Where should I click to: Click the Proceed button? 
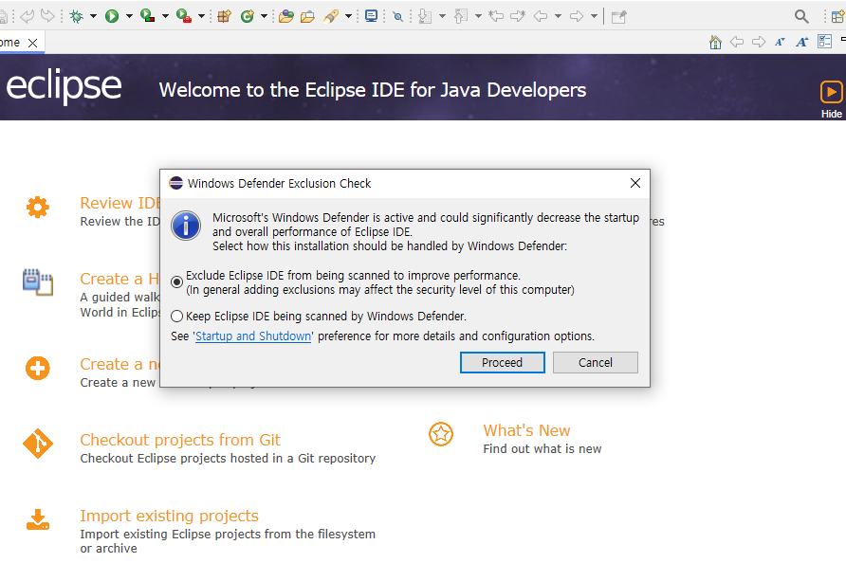click(503, 363)
